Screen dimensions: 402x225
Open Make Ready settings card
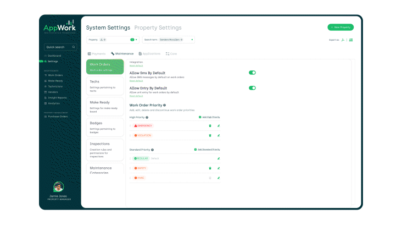105,106
